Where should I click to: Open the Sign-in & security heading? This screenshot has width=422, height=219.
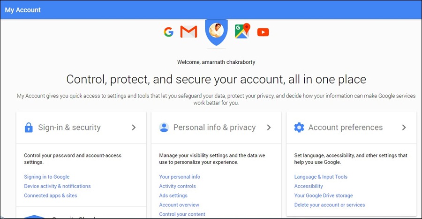tap(69, 127)
